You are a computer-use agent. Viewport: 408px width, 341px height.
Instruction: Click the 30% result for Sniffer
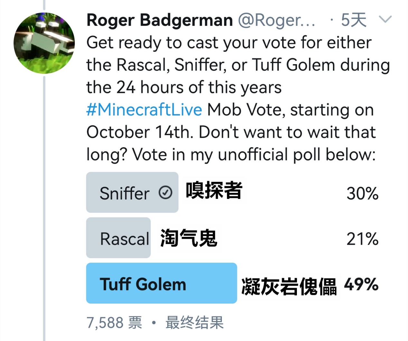363,194
